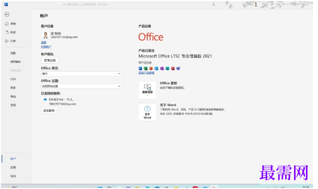Open the 添加服务 (Add a service) dropdown button
Screen dimensions: 318x189
point(50,111)
